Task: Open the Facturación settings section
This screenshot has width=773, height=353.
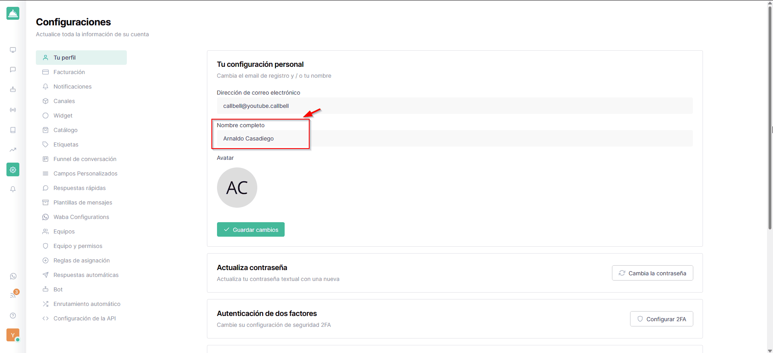Action: (x=69, y=72)
